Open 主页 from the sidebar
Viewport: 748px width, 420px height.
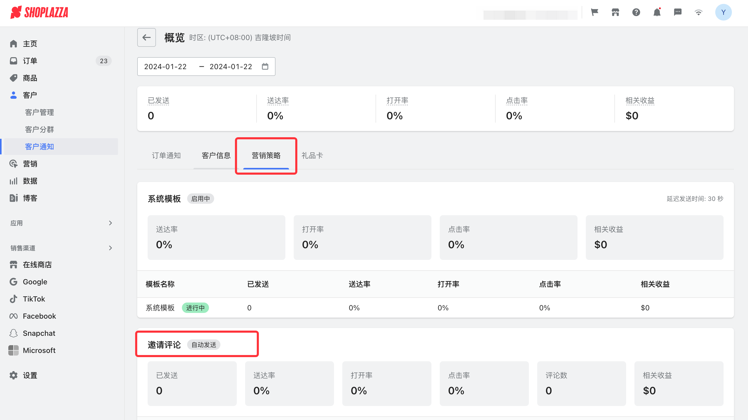pos(30,44)
